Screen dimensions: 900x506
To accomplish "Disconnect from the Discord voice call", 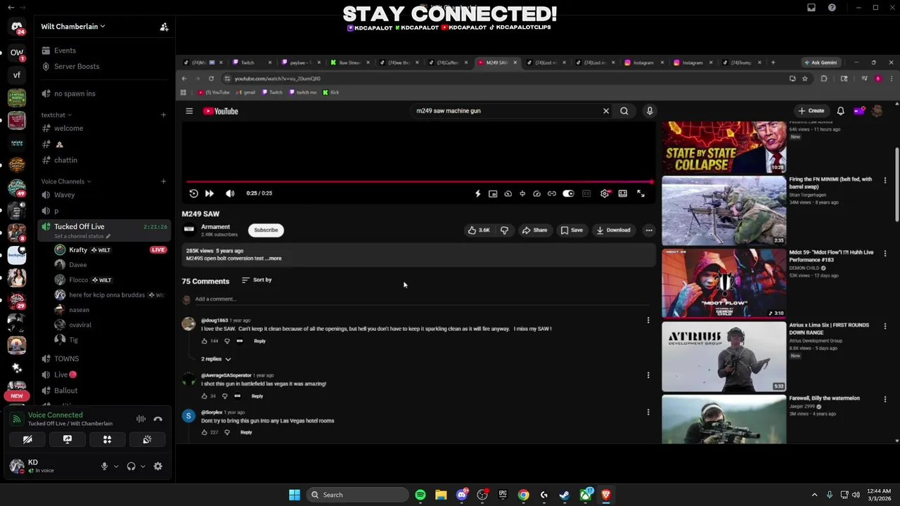I will coord(158,419).
